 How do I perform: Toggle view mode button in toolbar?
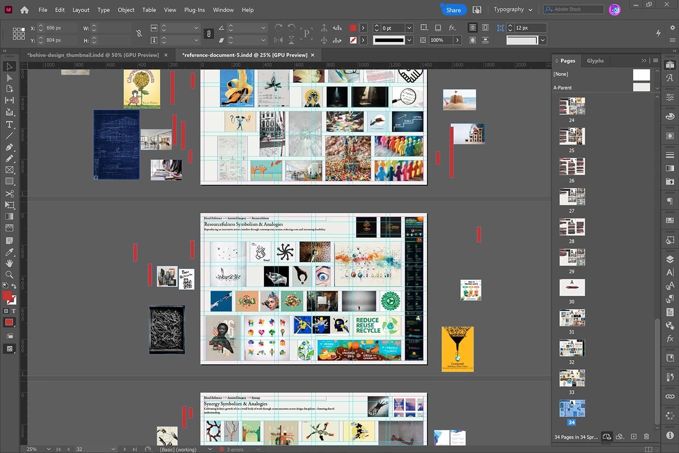coord(9,349)
